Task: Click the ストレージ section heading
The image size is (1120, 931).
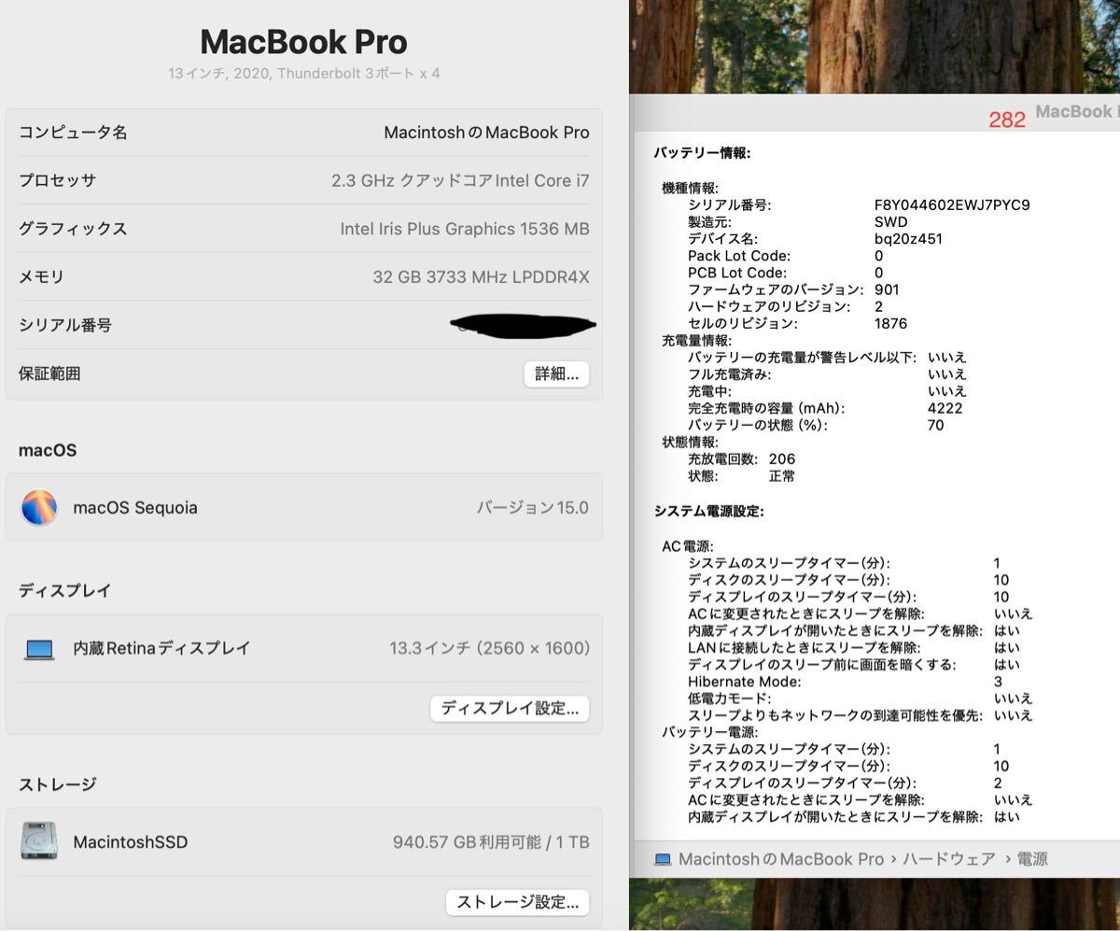Action: coord(58,783)
